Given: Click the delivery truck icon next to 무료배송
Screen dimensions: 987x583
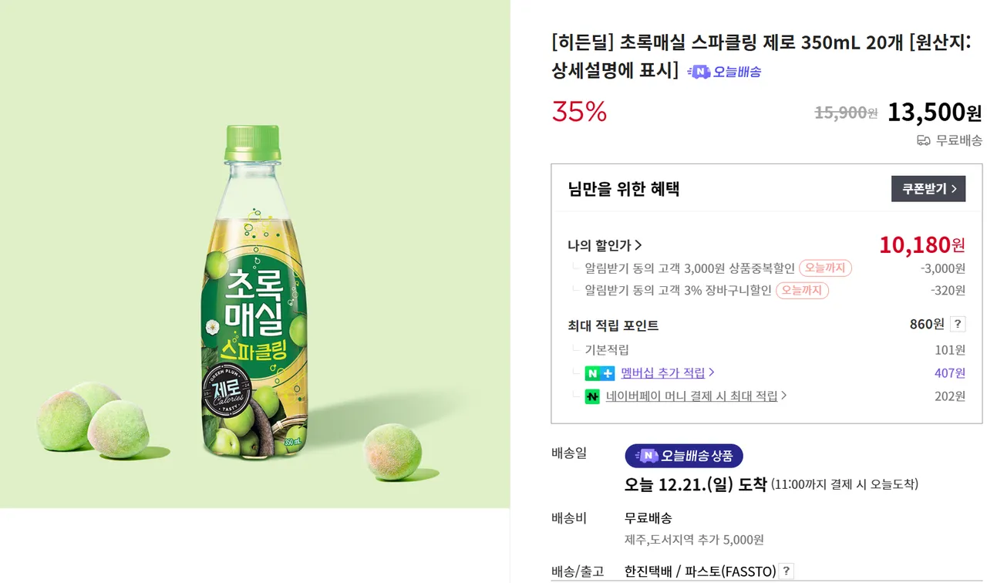Looking at the screenshot, I should point(923,140).
